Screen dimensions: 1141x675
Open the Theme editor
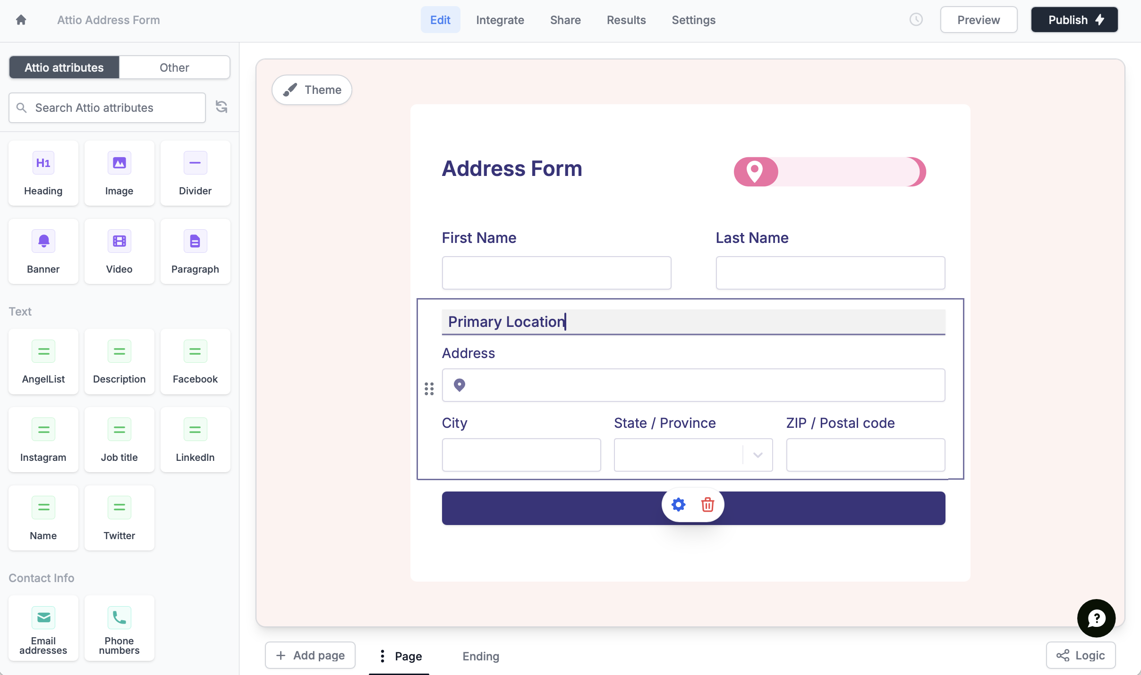312,90
